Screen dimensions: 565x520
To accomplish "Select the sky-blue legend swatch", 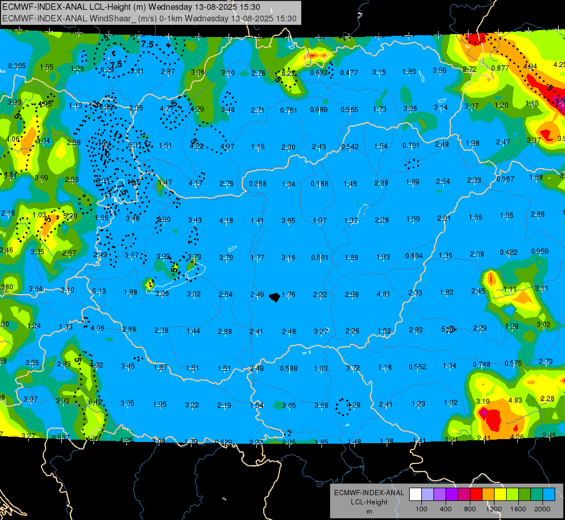I will 549,495.
